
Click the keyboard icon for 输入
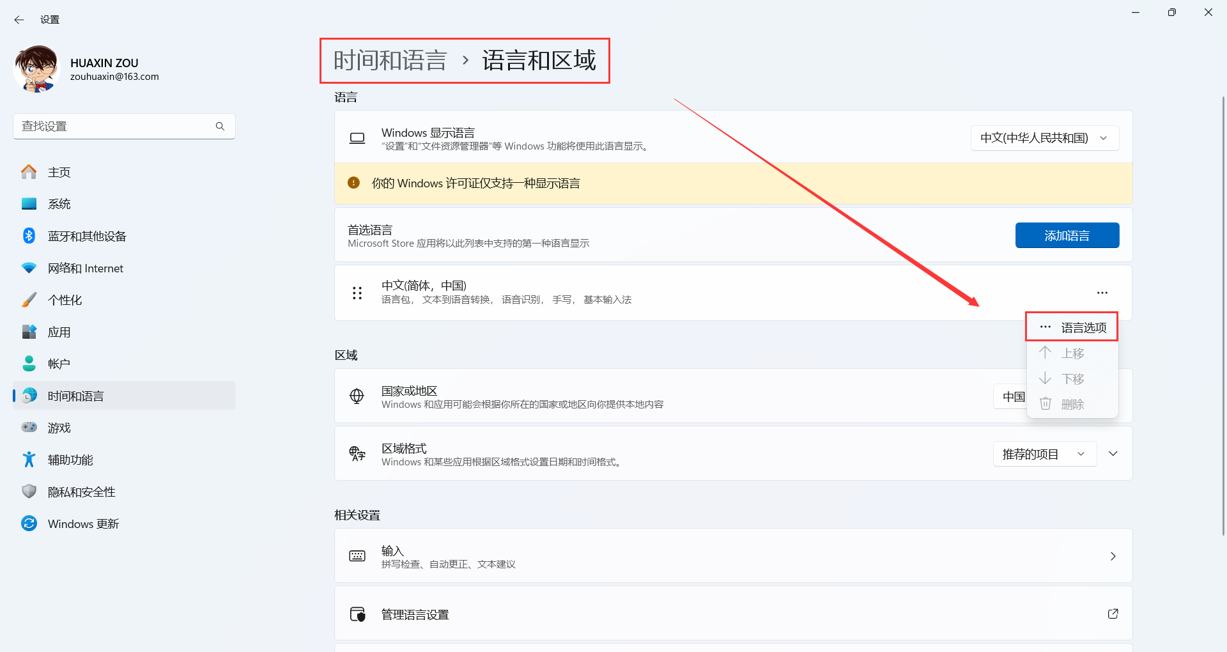pyautogui.click(x=357, y=556)
